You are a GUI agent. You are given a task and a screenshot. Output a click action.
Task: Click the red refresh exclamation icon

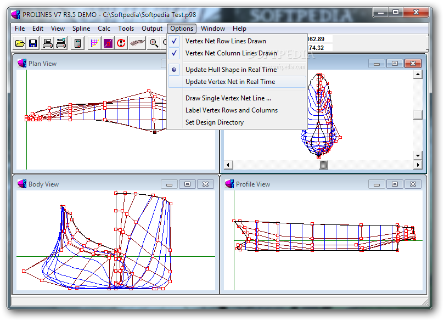point(121,43)
